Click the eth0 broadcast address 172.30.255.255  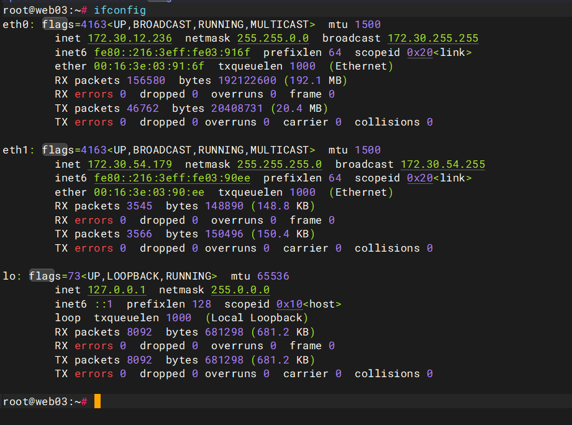pyautogui.click(x=433, y=39)
